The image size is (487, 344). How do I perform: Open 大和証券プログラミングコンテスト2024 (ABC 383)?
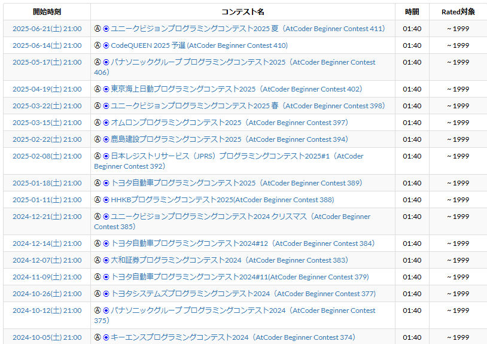[x=230, y=260]
